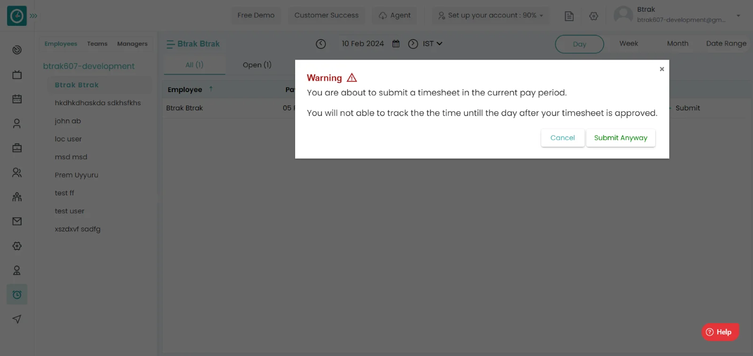Switch to Teams tab
The height and width of the screenshot is (356, 753).
(x=97, y=44)
